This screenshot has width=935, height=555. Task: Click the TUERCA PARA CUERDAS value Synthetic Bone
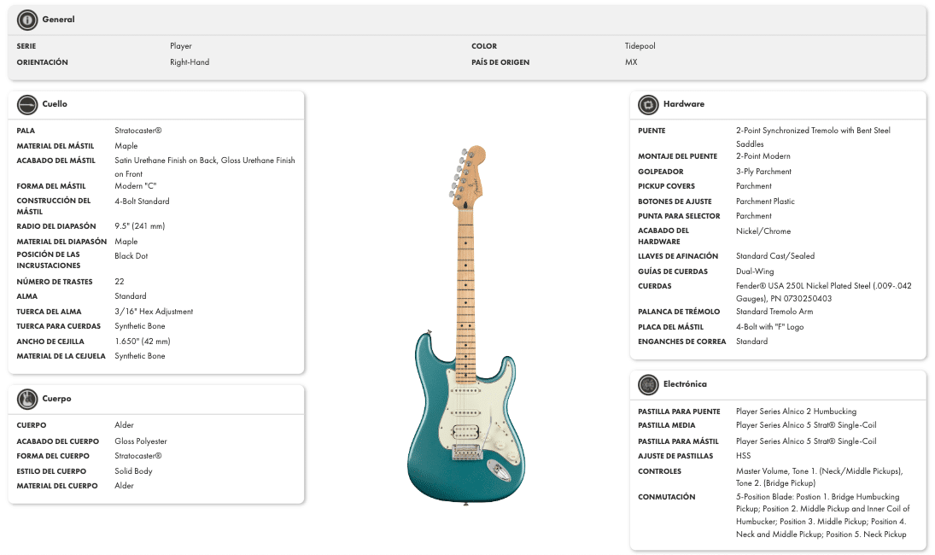pos(139,326)
